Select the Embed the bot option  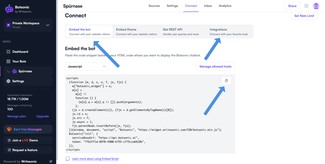pos(89,32)
